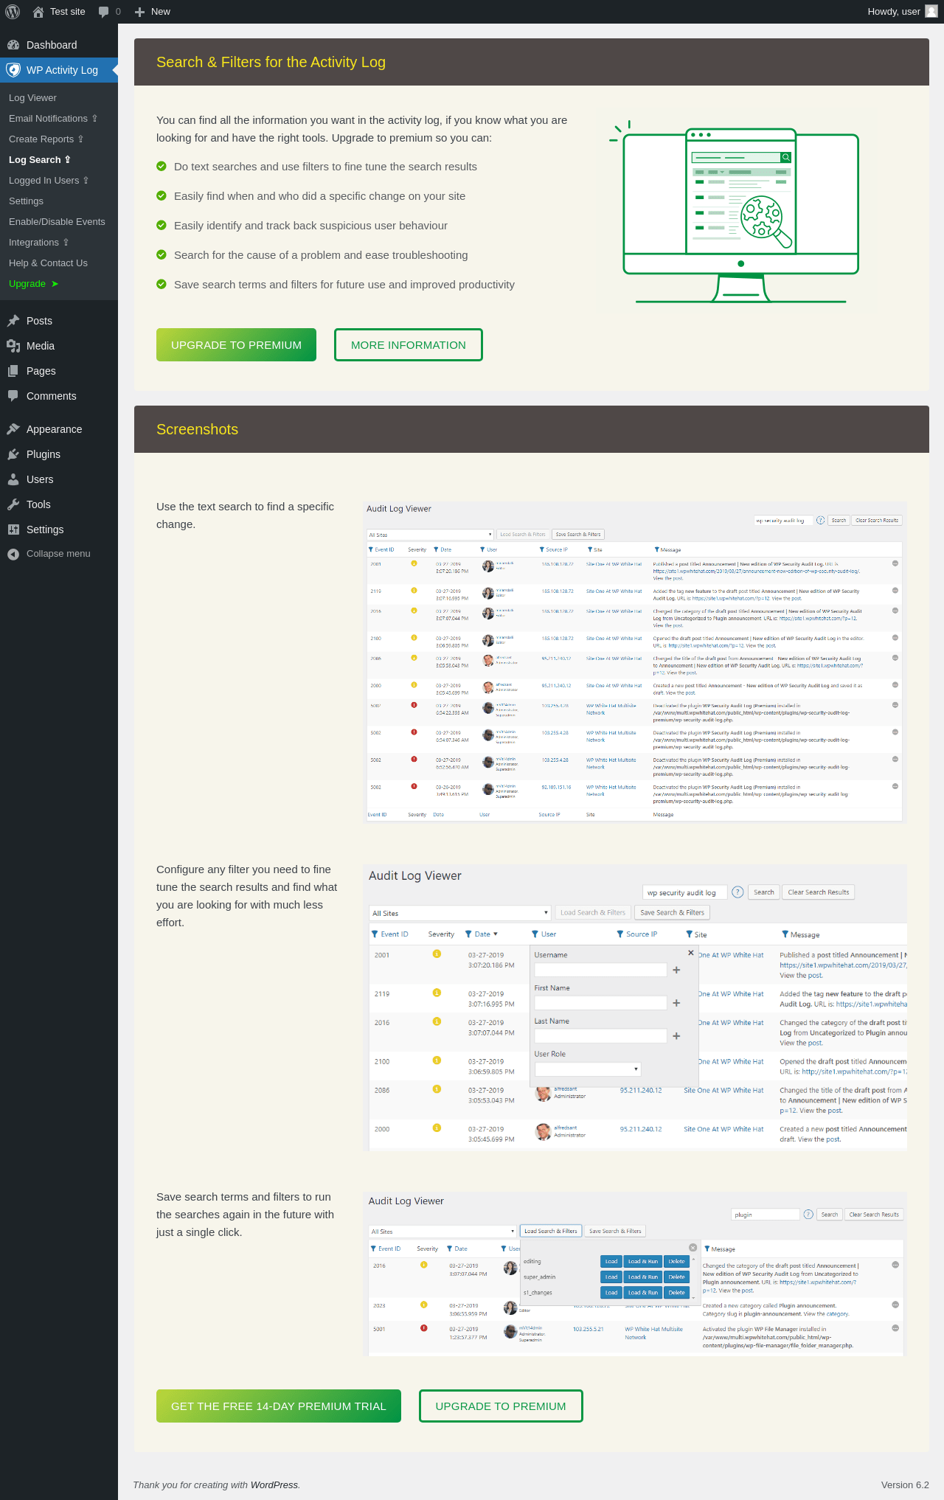Open Tools from the sidebar

(x=59, y=504)
